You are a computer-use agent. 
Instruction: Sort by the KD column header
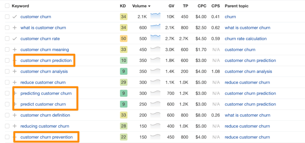(123, 6)
